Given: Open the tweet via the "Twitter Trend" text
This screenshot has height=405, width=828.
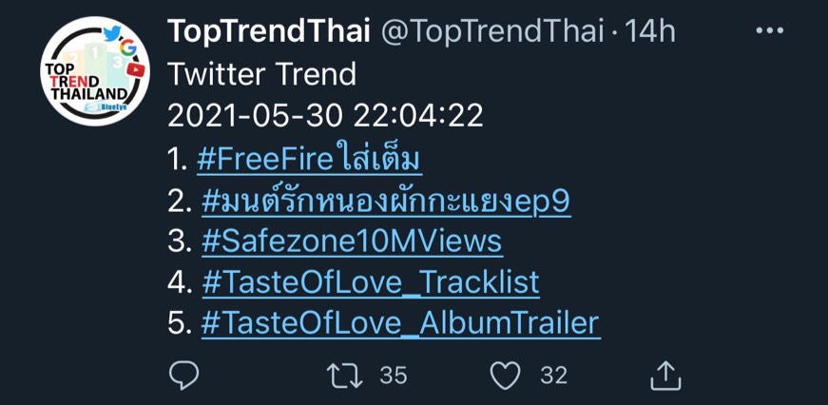Looking at the screenshot, I should pyautogui.click(x=262, y=74).
